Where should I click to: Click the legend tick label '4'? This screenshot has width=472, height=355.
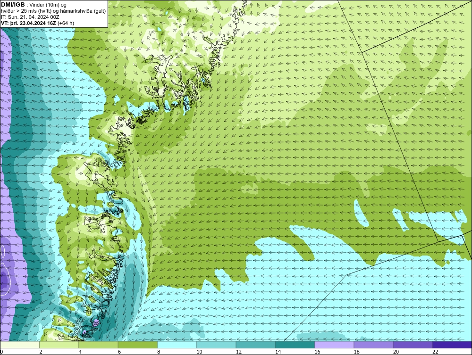tap(80, 352)
